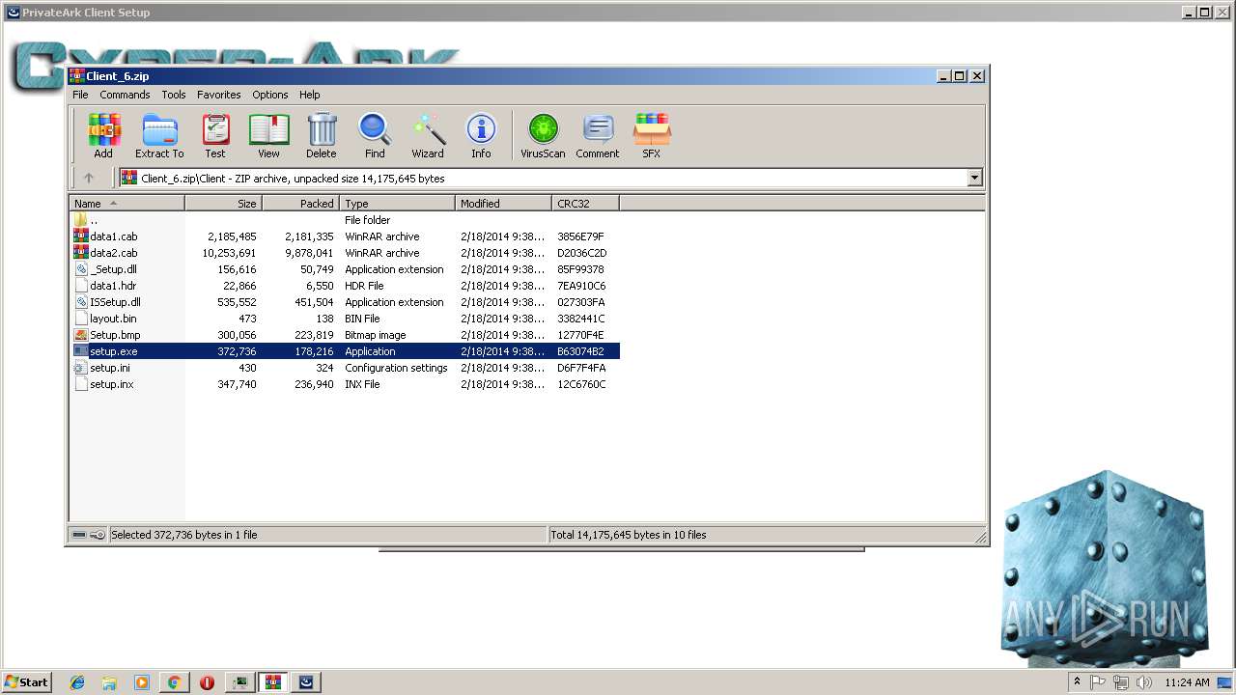Open the archive Comment tool
The width and height of the screenshot is (1236, 695).
tap(598, 135)
